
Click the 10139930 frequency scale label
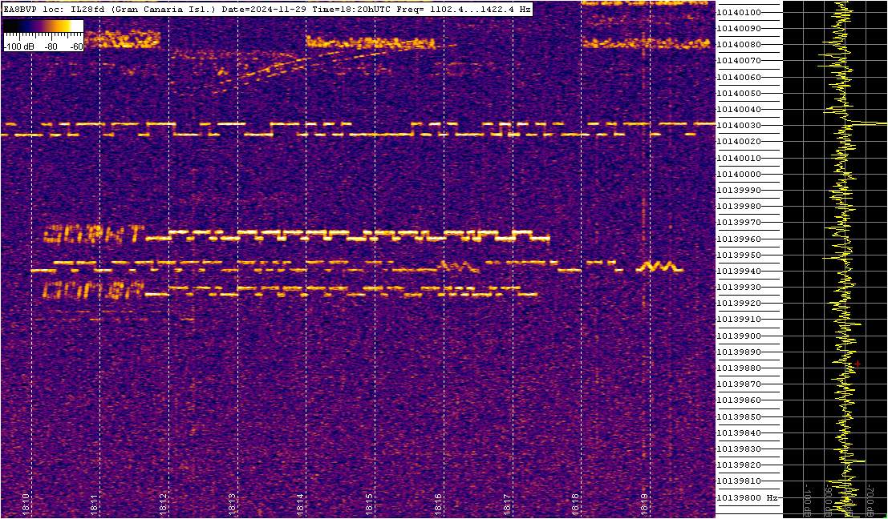pyautogui.click(x=739, y=288)
